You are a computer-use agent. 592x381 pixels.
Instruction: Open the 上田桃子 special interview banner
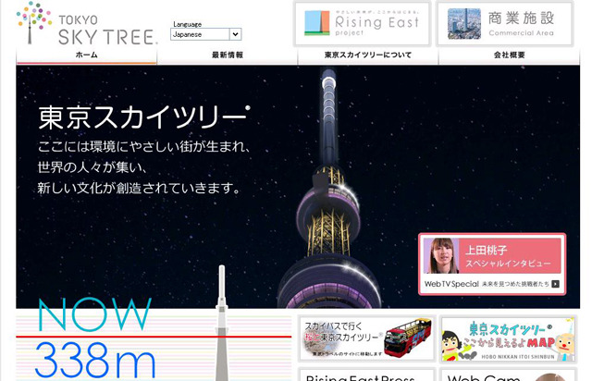492,264
